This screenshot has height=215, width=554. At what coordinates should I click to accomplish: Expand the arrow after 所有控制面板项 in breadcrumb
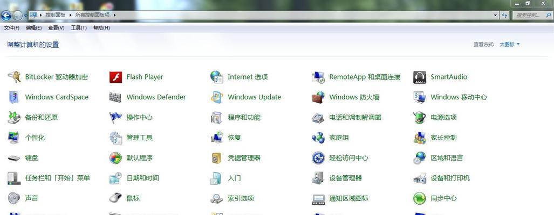coord(114,15)
